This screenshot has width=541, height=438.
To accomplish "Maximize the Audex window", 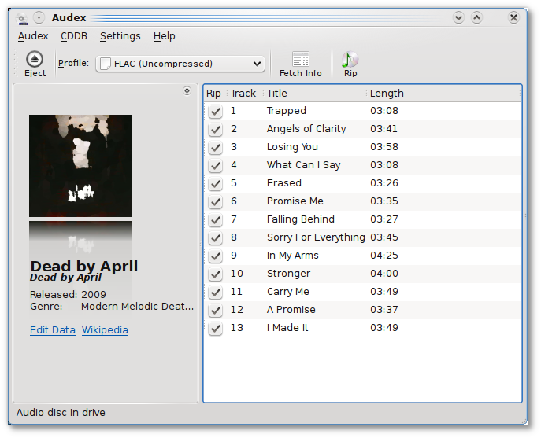I will pyautogui.click(x=477, y=17).
